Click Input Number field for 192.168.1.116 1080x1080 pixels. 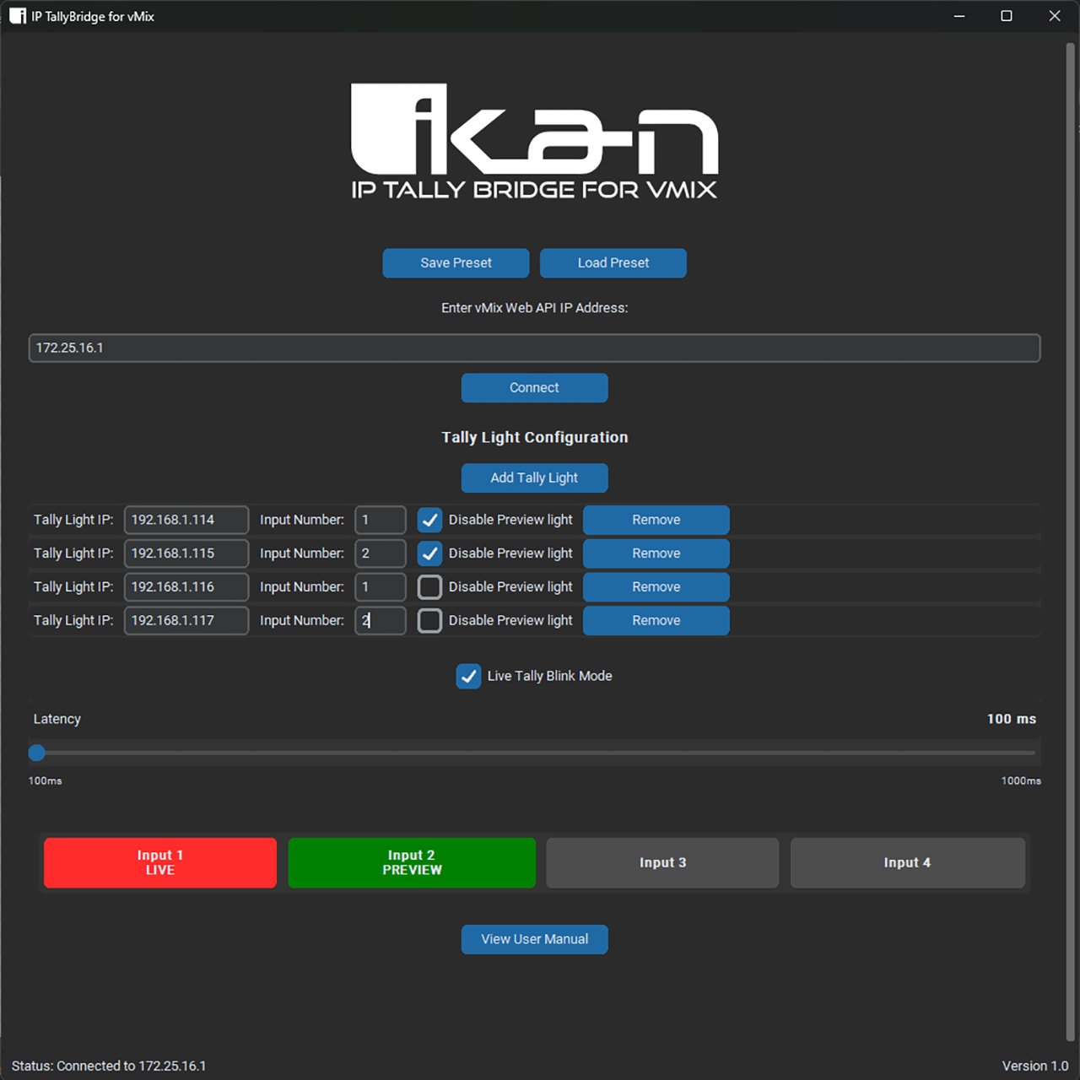coord(381,587)
